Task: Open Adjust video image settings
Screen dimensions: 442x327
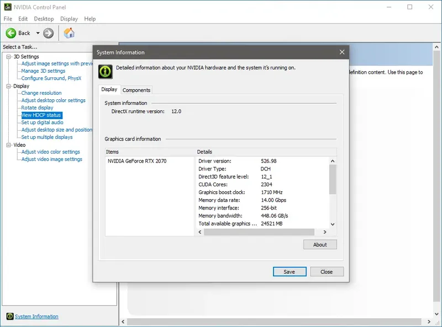Action: point(52,159)
